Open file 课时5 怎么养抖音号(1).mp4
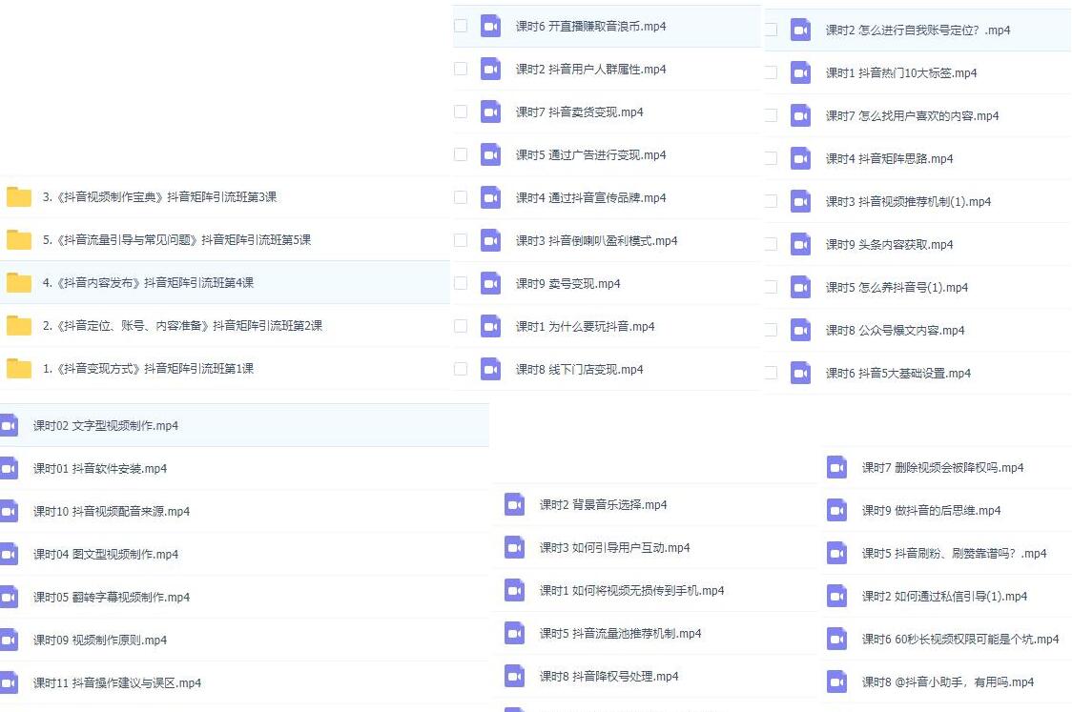Screen dimensions: 1072x712 click(897, 288)
